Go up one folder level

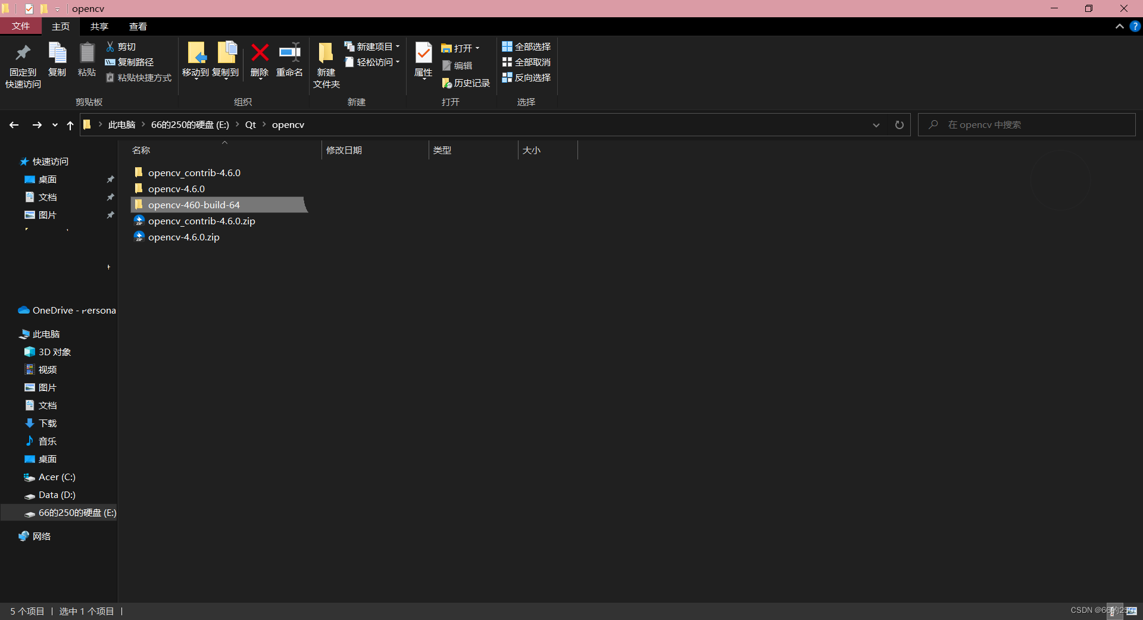(70, 125)
